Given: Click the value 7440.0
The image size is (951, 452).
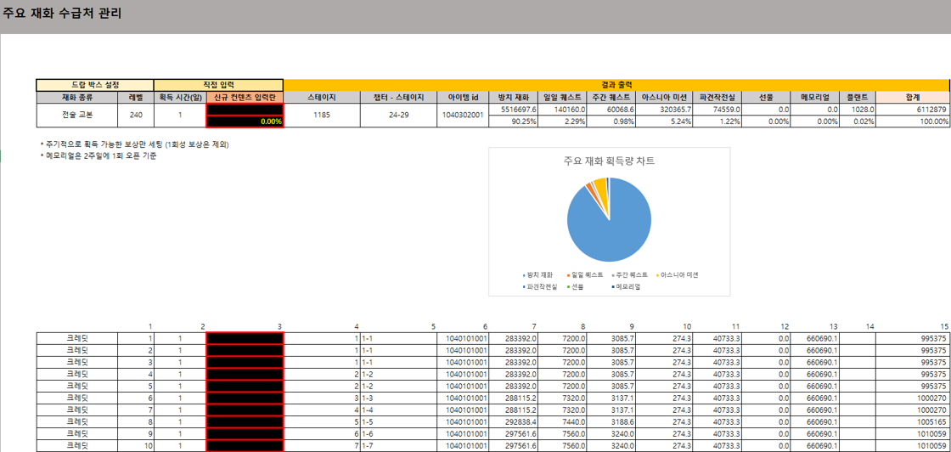Looking at the screenshot, I should [562, 421].
